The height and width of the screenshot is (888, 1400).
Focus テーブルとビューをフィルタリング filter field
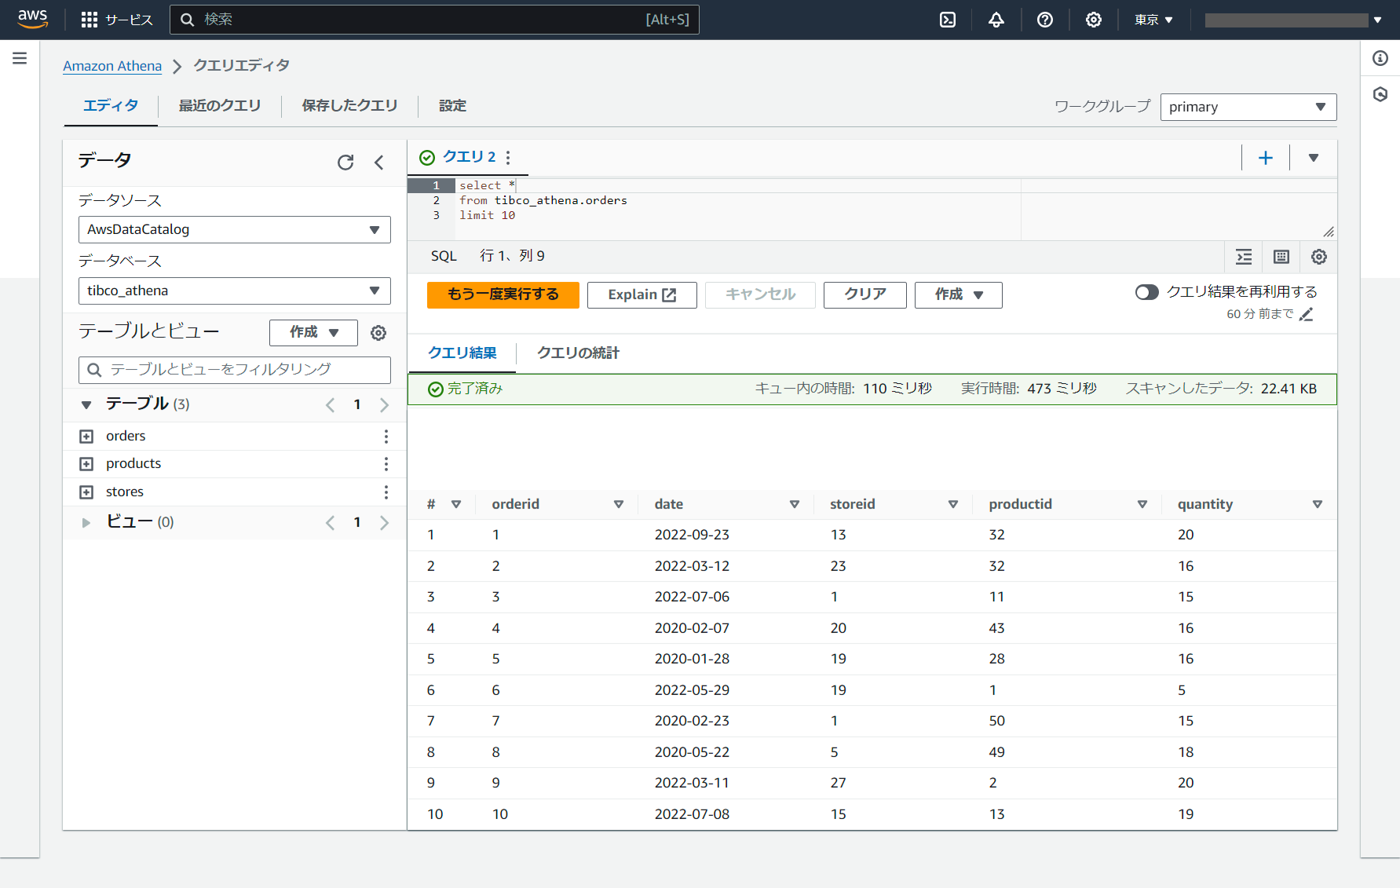pyautogui.click(x=234, y=370)
